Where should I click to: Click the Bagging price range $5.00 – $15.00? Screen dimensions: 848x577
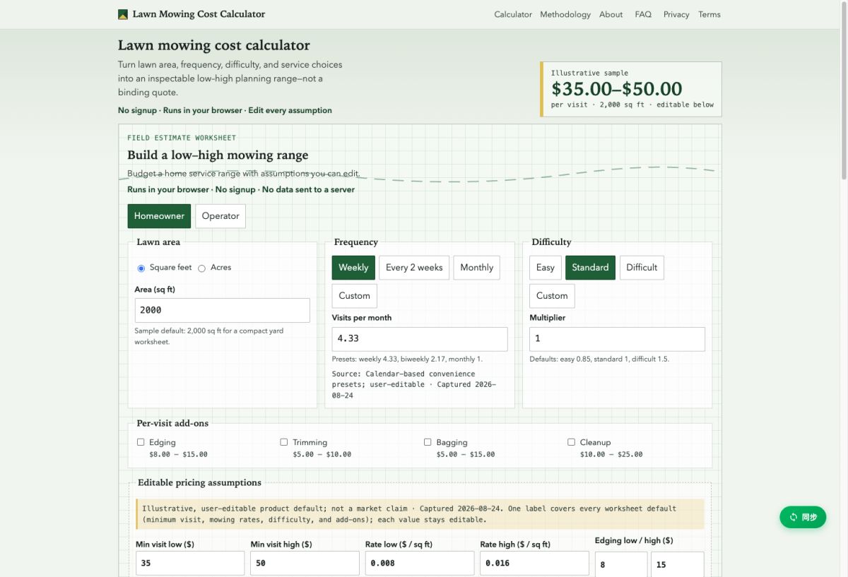(x=466, y=455)
